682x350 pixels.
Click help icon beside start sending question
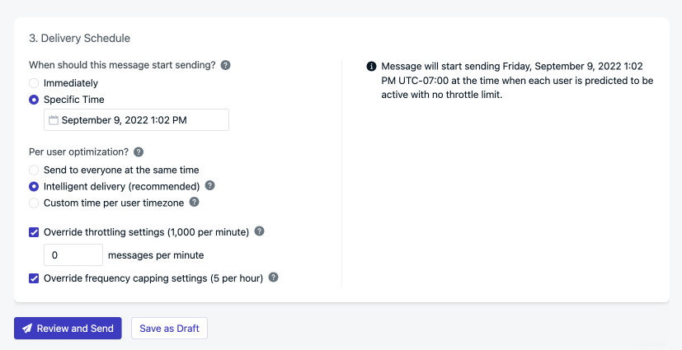pyautogui.click(x=225, y=65)
